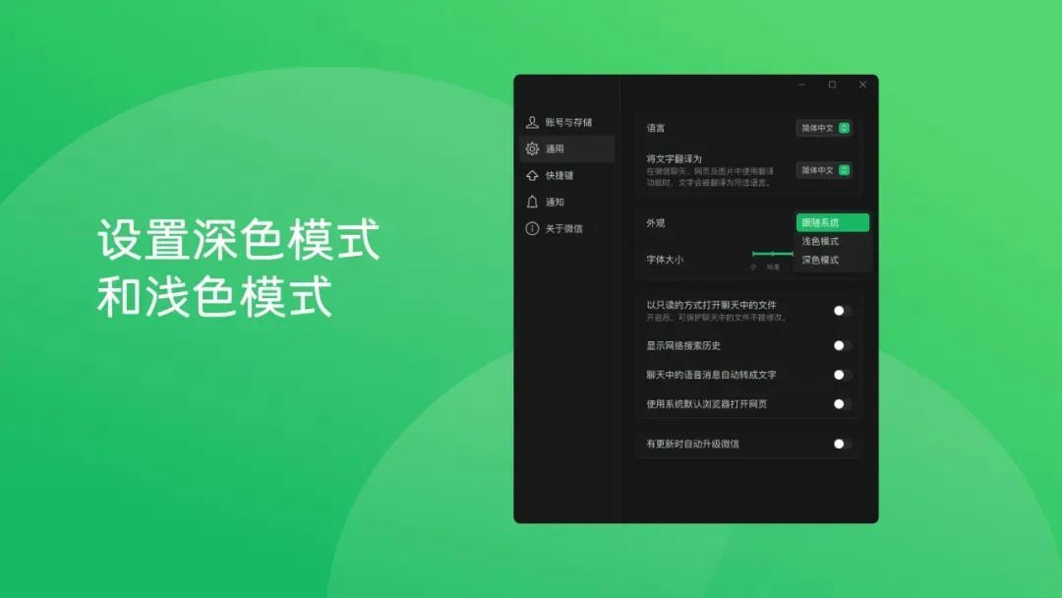The width and height of the screenshot is (1062, 598).
Task: Enable 聊天中的语音消息自动转成文字
Action: 839,375
